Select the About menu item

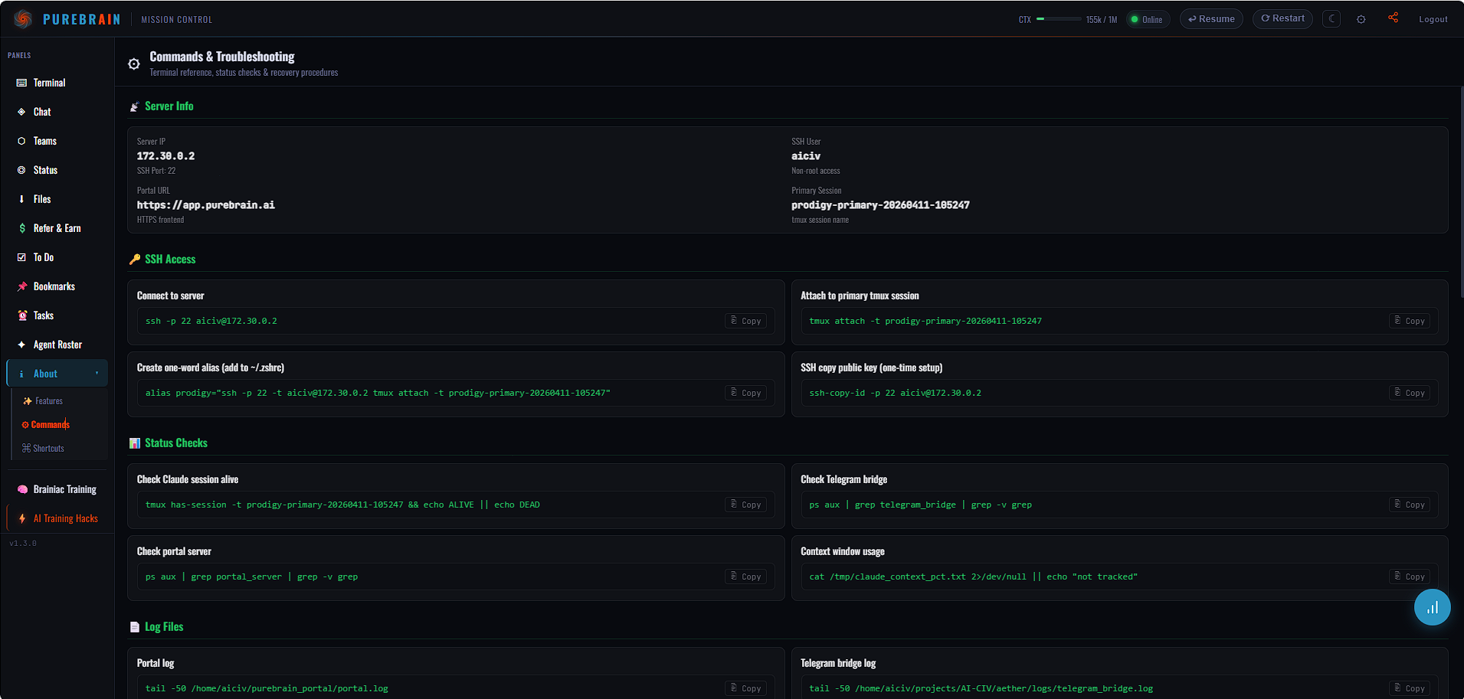(57, 374)
